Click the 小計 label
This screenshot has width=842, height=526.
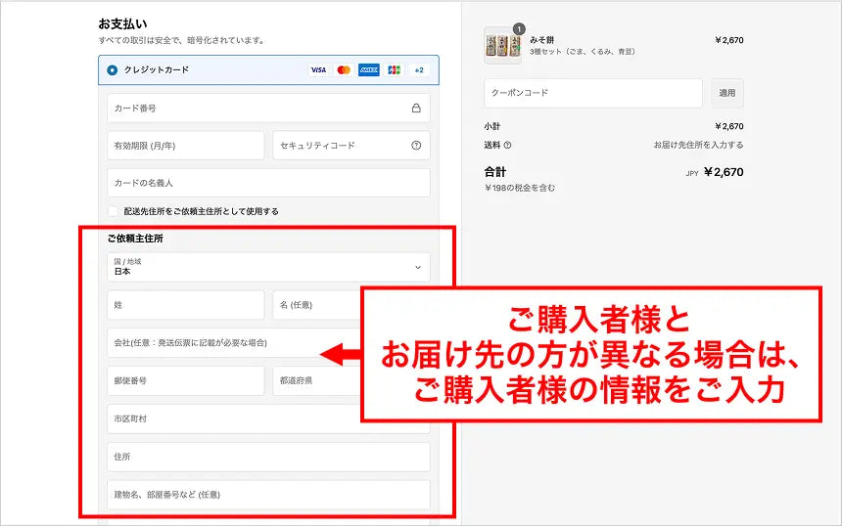click(x=491, y=126)
